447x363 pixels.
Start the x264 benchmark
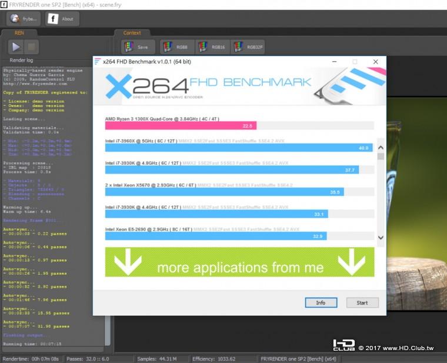(x=362, y=303)
